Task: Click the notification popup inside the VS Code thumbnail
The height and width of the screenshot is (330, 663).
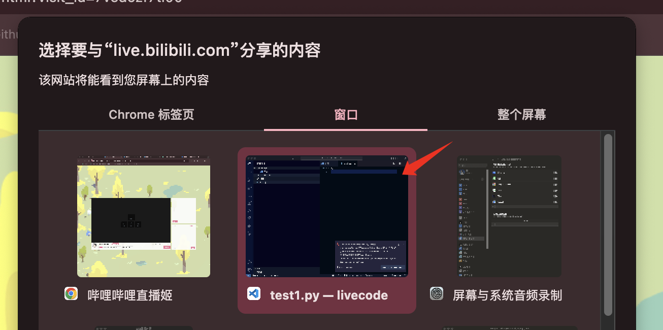Action: (370, 256)
